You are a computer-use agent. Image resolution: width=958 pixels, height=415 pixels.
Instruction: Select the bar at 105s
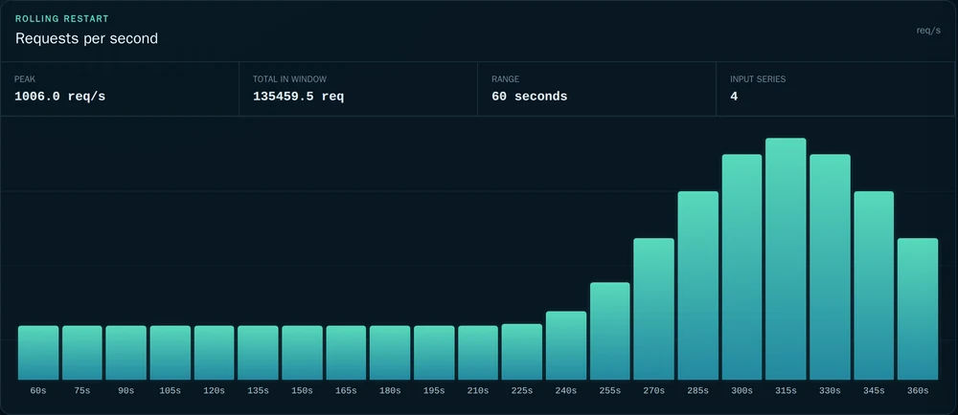pos(170,353)
